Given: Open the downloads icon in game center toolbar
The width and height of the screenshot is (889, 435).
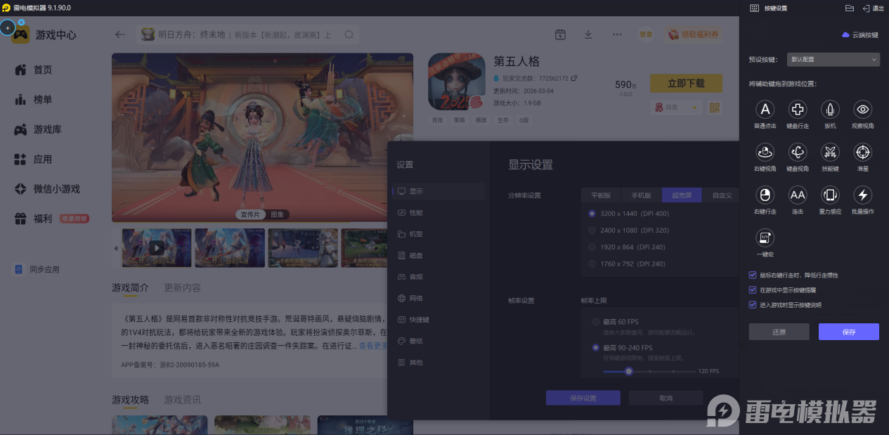Looking at the screenshot, I should (x=588, y=34).
